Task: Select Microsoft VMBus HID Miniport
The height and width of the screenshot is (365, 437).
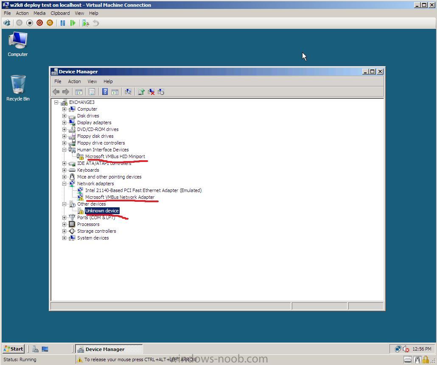Action: [115, 156]
